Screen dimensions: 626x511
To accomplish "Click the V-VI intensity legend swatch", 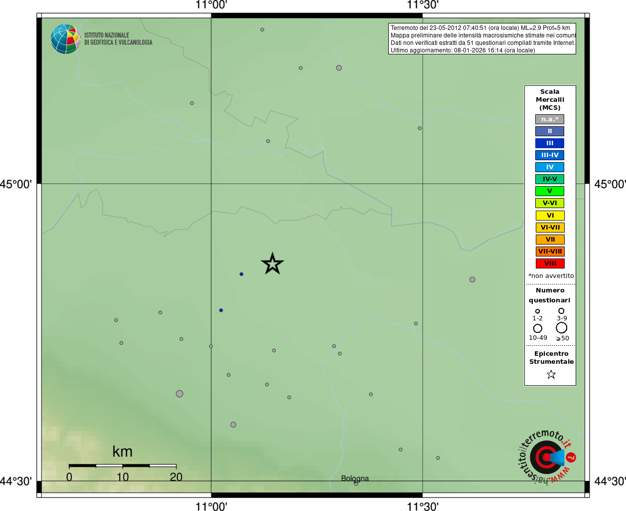I will point(550,203).
